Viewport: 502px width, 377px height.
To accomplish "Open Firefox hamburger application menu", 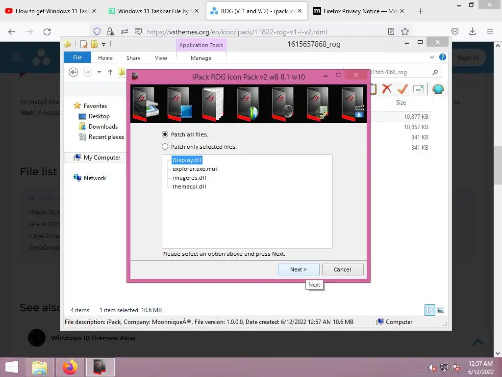I will 490,31.
